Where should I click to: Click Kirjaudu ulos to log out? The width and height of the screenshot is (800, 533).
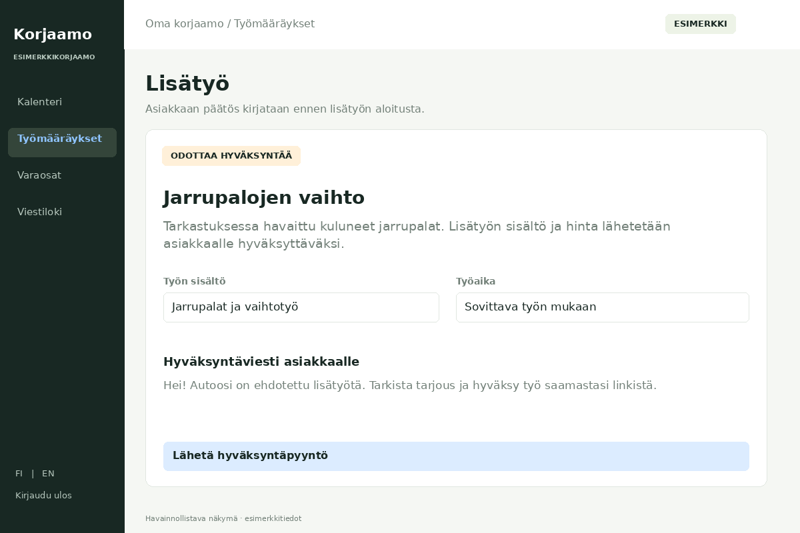[x=43, y=496]
